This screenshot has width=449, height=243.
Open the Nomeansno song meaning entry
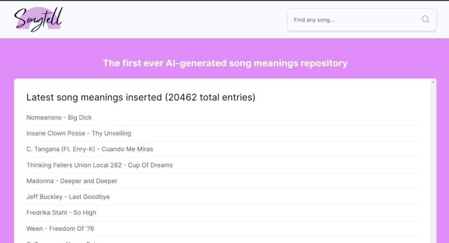tap(59, 117)
